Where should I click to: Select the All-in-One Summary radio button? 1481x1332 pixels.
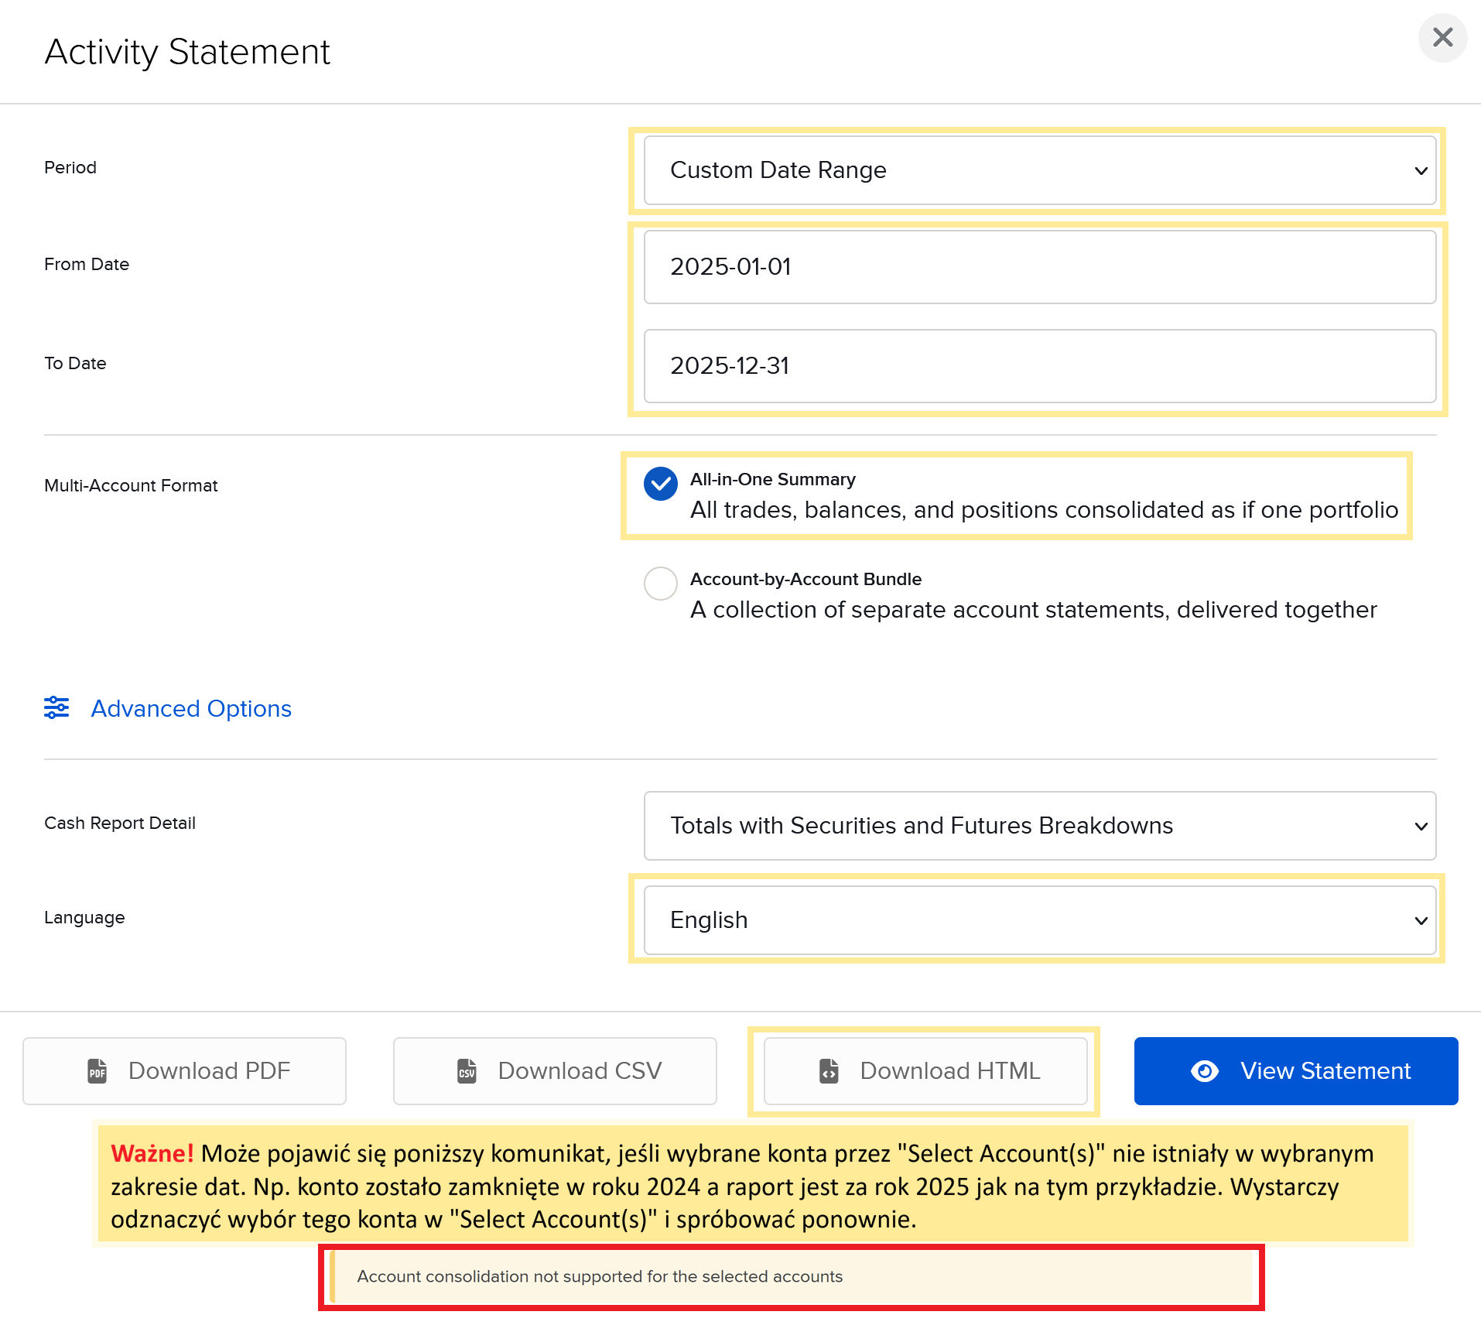[661, 485]
